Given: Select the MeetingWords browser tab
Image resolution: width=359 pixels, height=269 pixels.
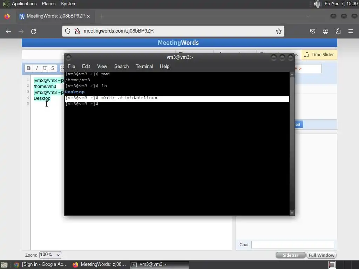Looking at the screenshot, I should [54, 16].
